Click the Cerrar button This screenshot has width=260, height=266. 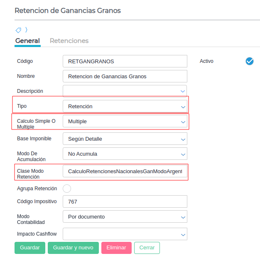[x=147, y=248]
